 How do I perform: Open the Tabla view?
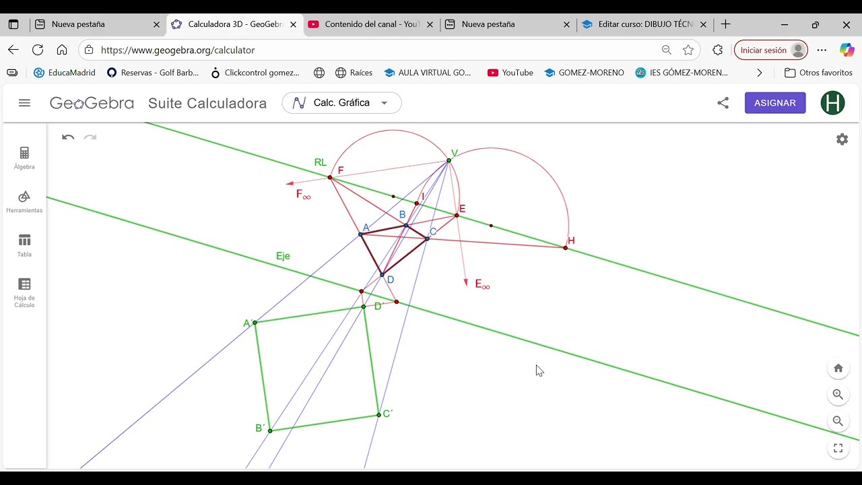24,245
